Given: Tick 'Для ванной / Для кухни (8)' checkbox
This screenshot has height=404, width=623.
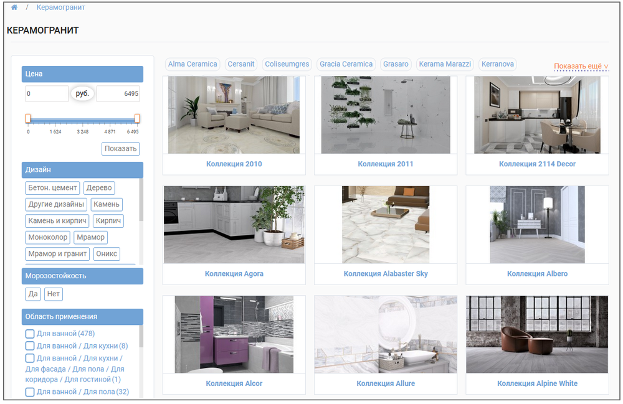Looking at the screenshot, I should tap(29, 346).
